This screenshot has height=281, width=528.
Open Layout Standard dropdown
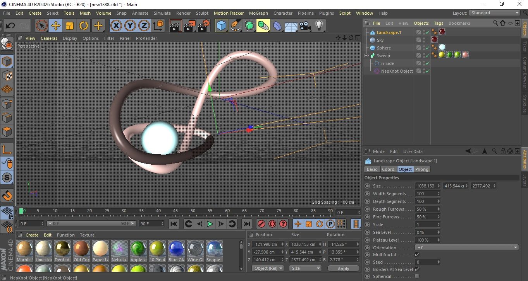(x=495, y=13)
